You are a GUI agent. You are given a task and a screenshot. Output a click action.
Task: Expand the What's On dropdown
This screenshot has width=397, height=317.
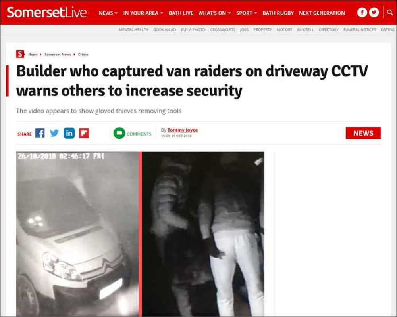click(x=214, y=13)
